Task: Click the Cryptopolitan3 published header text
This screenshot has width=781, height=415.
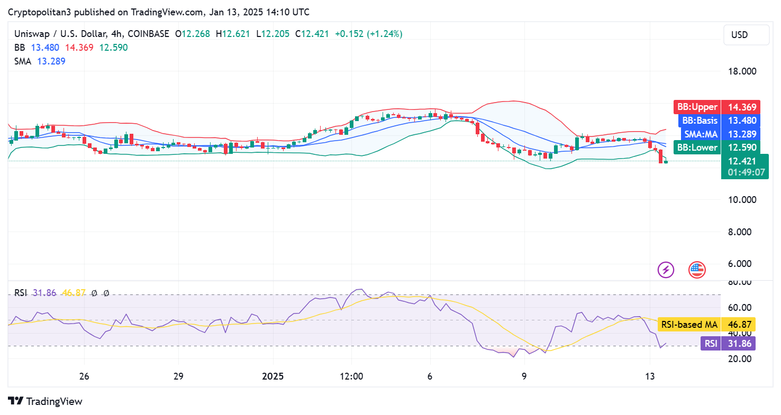Action: click(159, 12)
